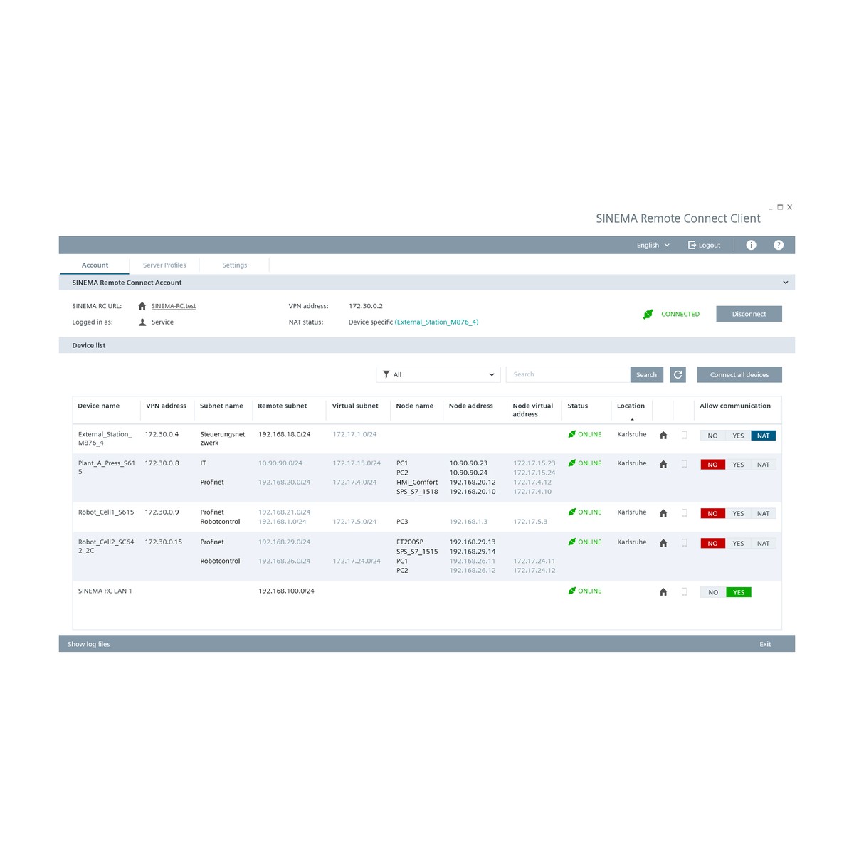Select NAT for External_Station_M876_4
The image size is (854, 854).
pos(763,436)
